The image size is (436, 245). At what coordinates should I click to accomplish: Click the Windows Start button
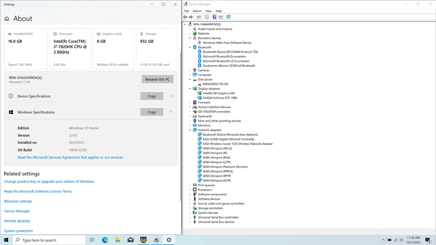point(6,240)
